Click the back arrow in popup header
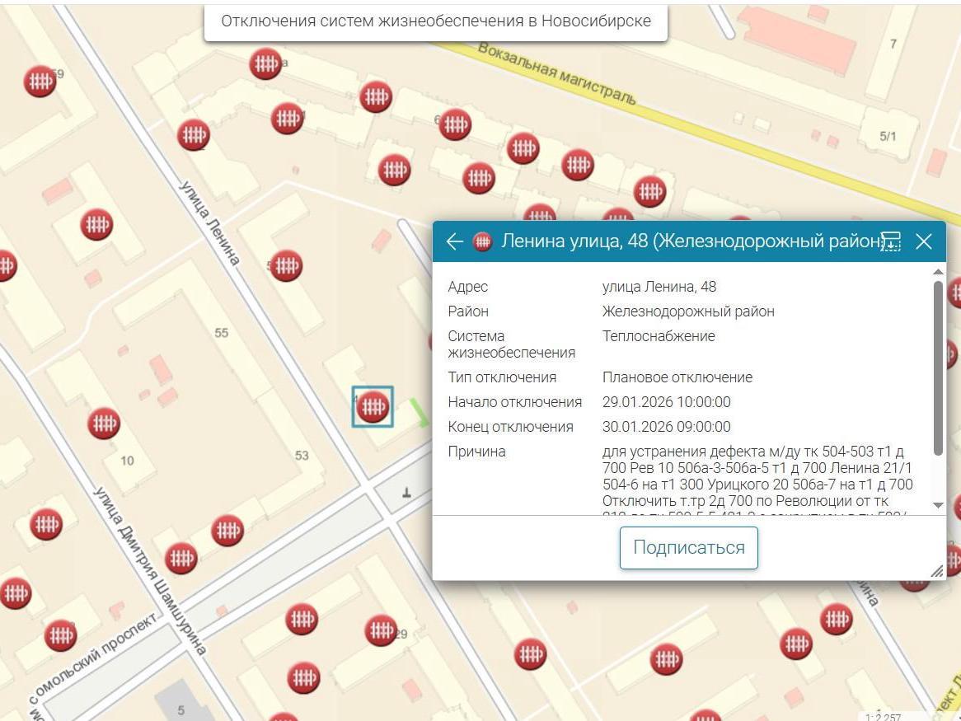The image size is (961, 721). click(454, 241)
